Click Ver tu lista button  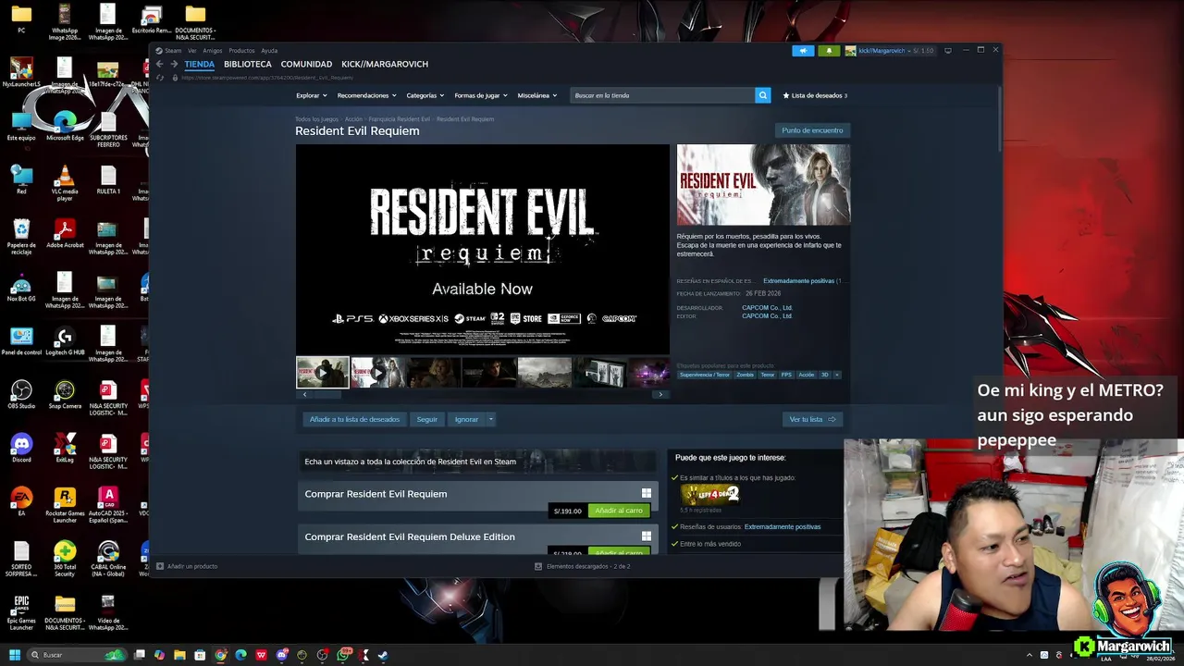[x=812, y=419]
